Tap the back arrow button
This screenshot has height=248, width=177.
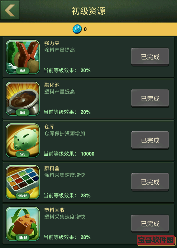pyautogui.click(x=10, y=10)
